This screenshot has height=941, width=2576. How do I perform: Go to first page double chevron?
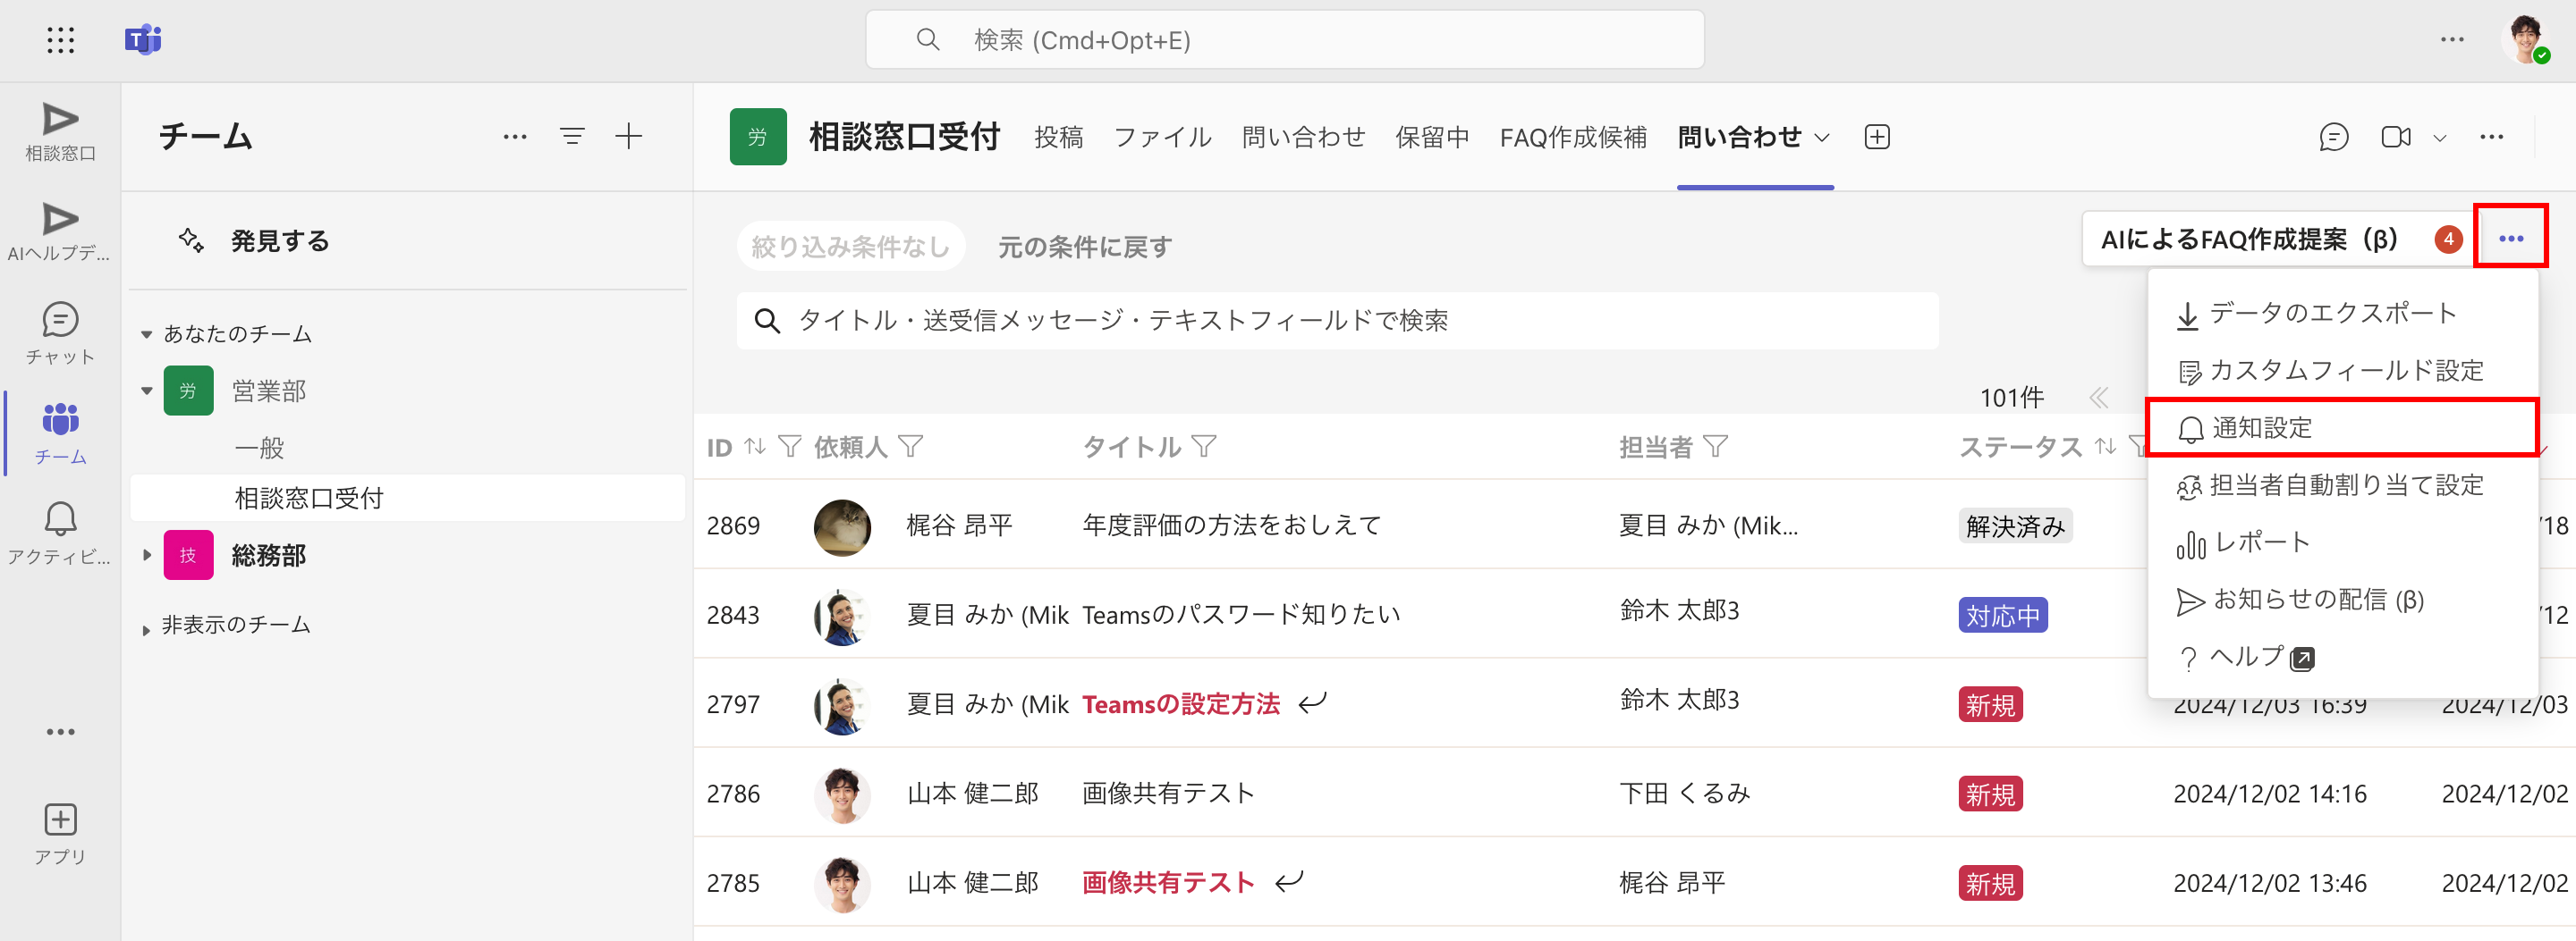[2099, 398]
